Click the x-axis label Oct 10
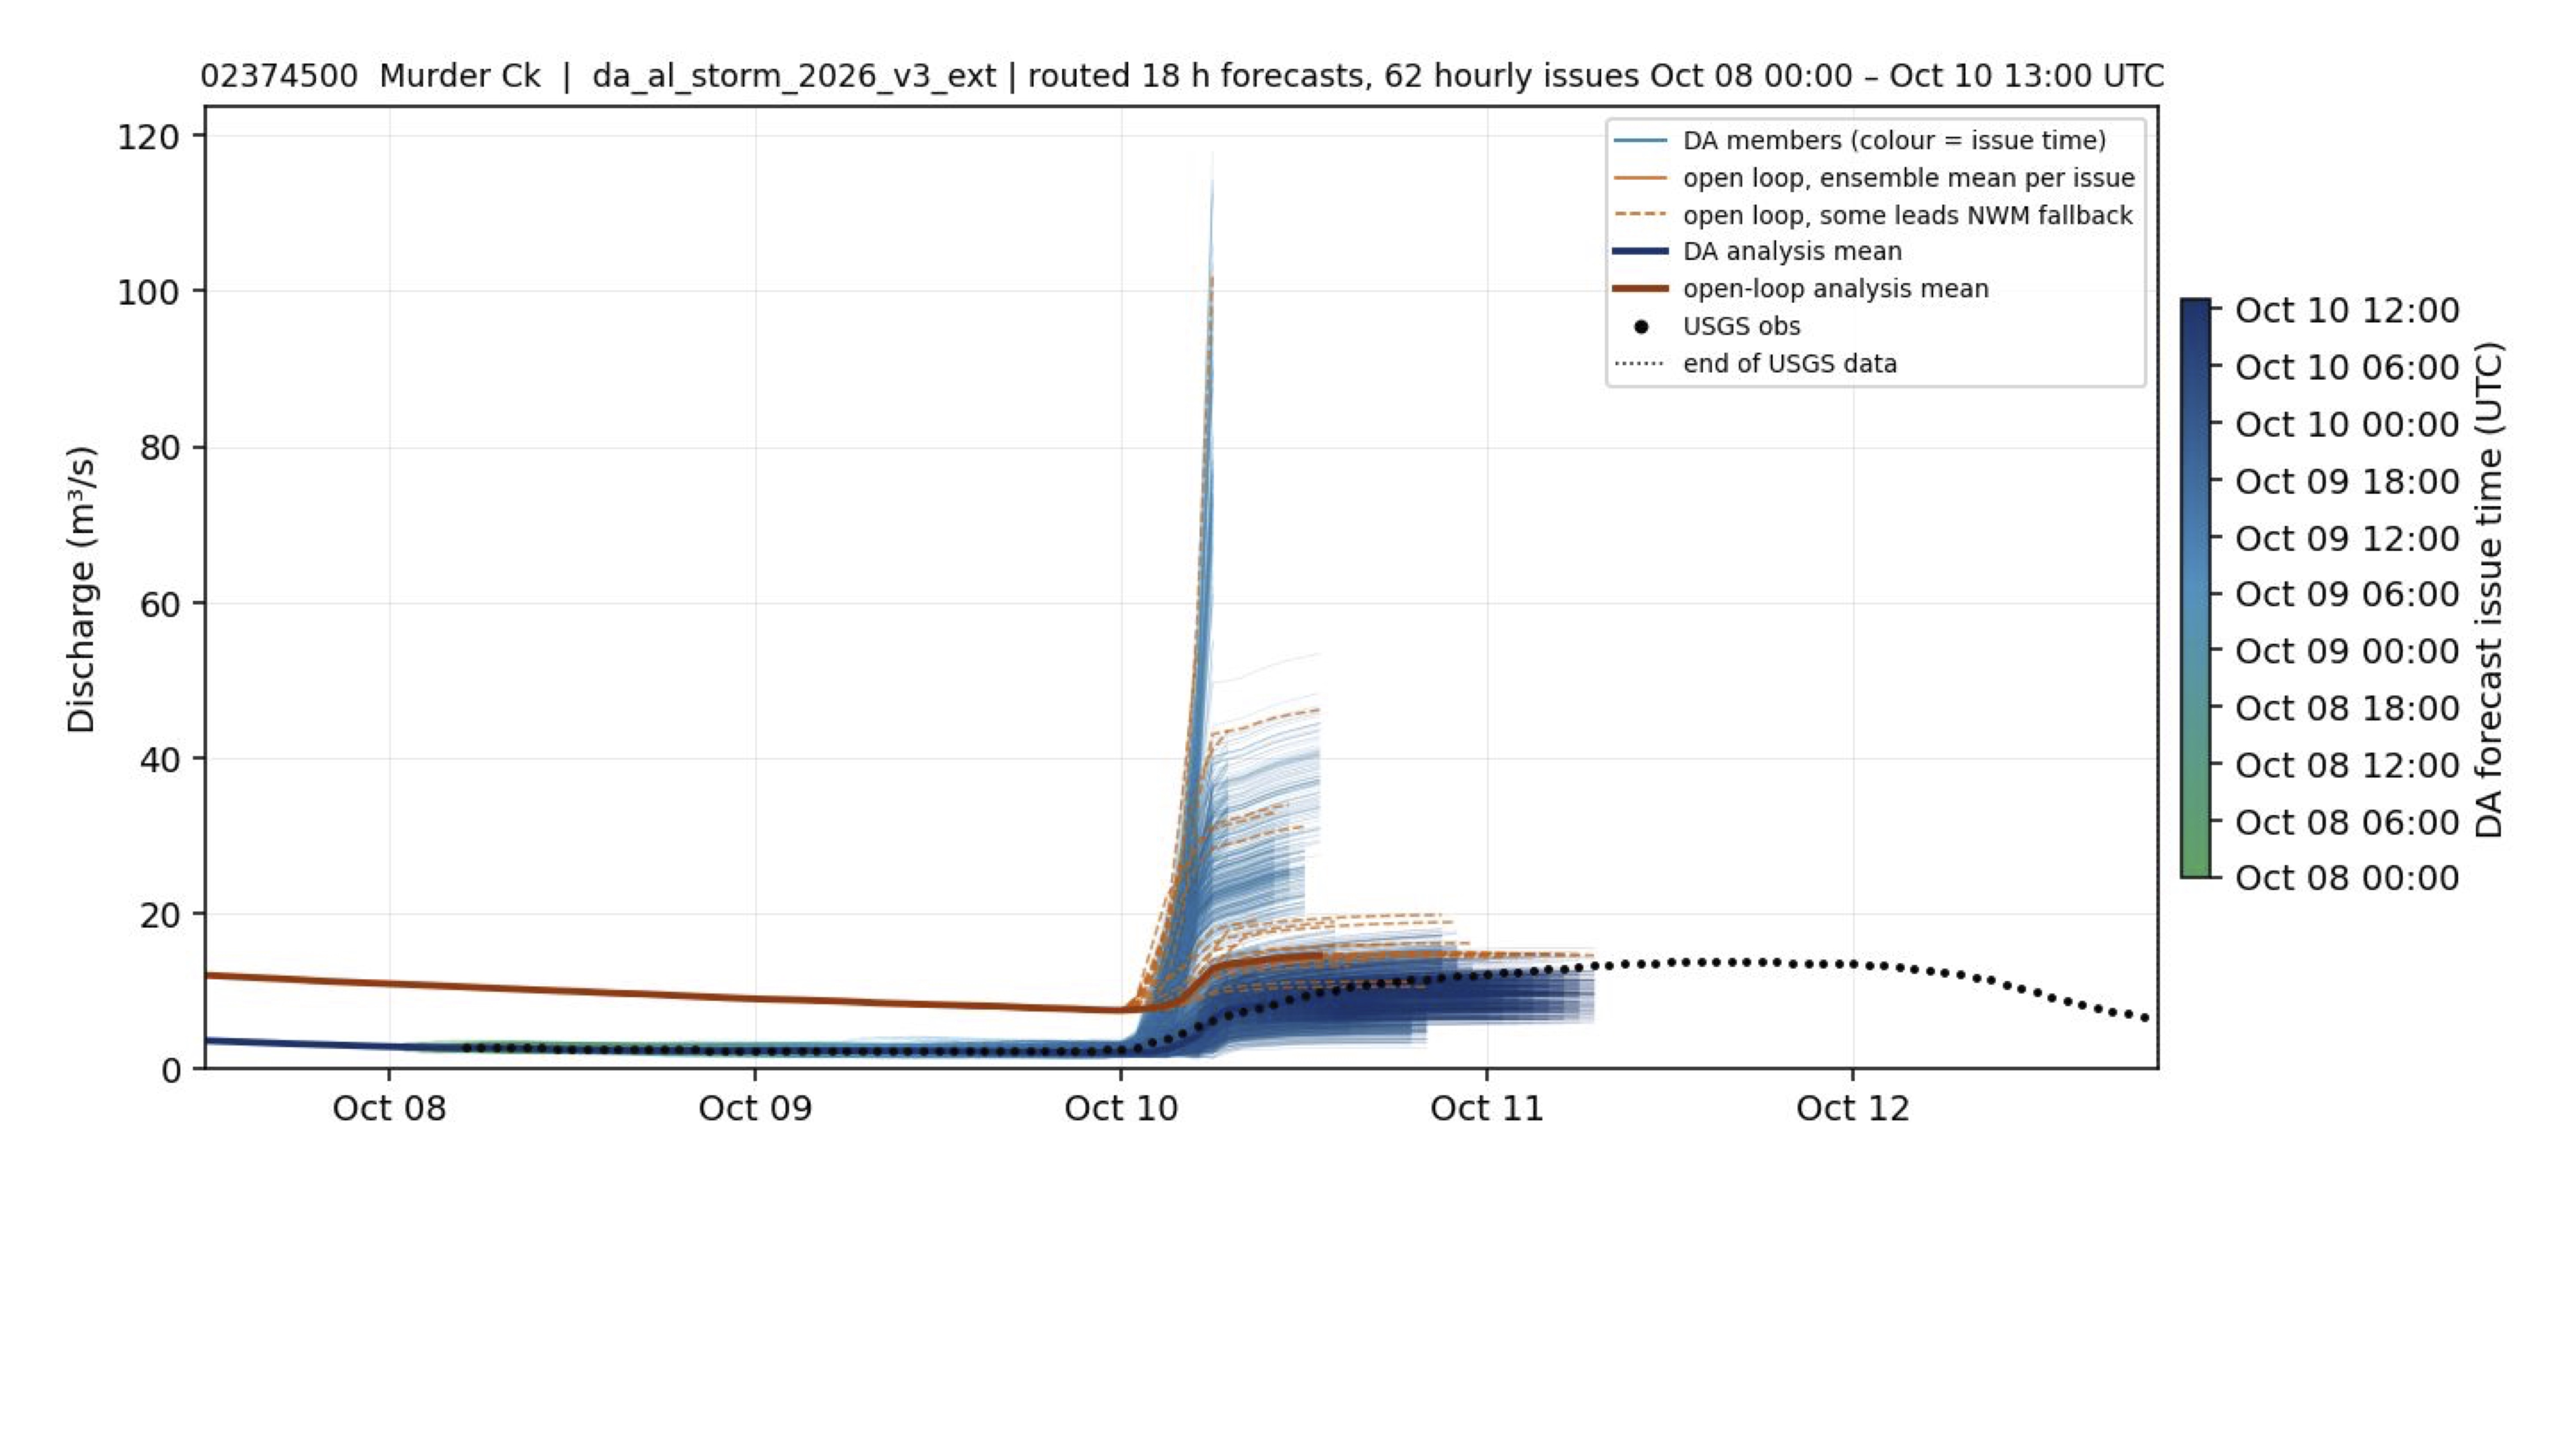This screenshot has height=1449, width=2576. tap(1121, 1108)
